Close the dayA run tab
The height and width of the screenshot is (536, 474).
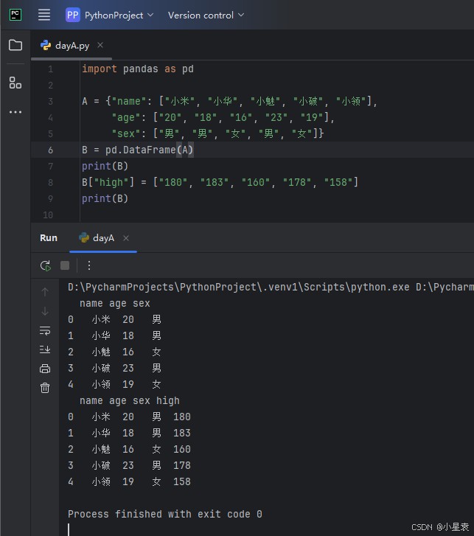point(126,238)
